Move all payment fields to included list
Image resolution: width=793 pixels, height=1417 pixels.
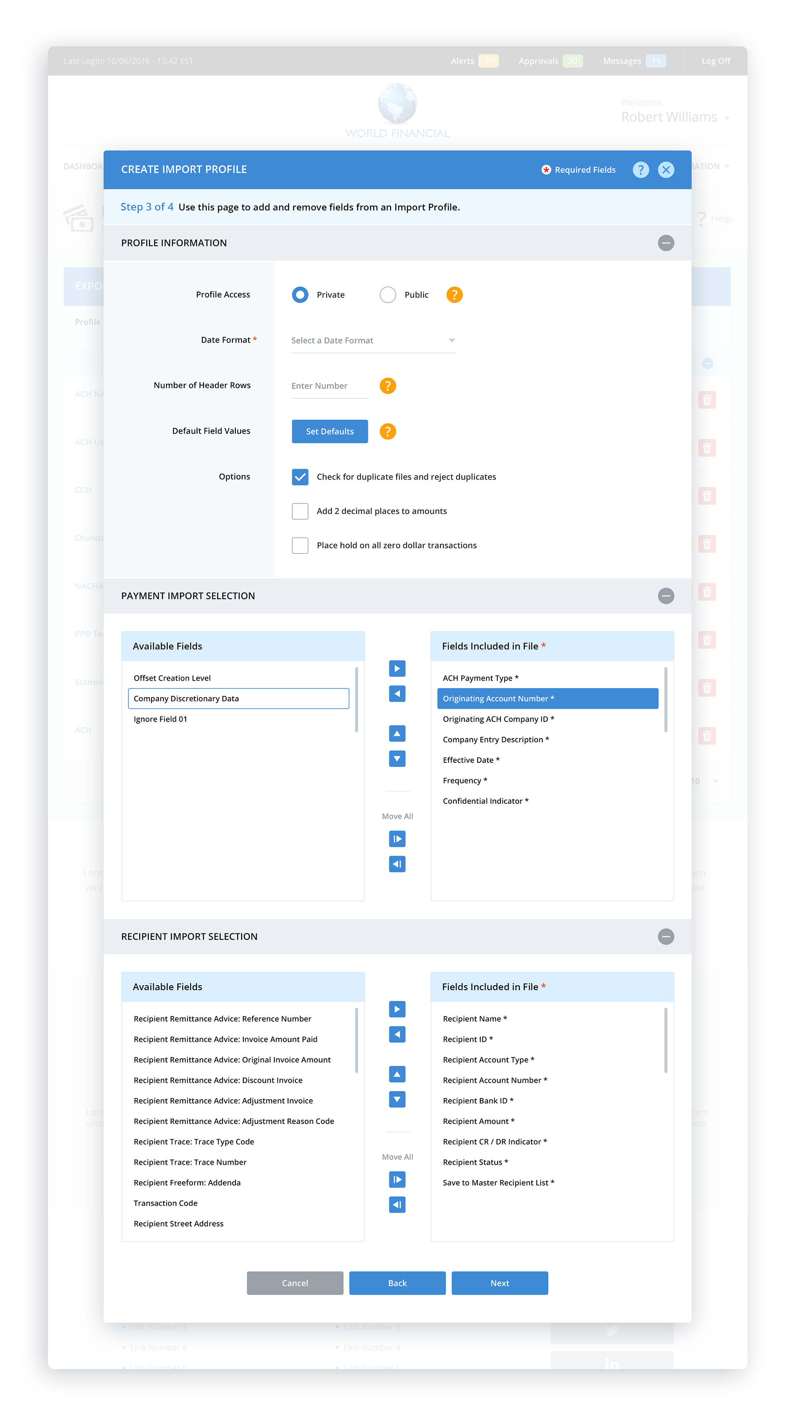[x=396, y=839]
